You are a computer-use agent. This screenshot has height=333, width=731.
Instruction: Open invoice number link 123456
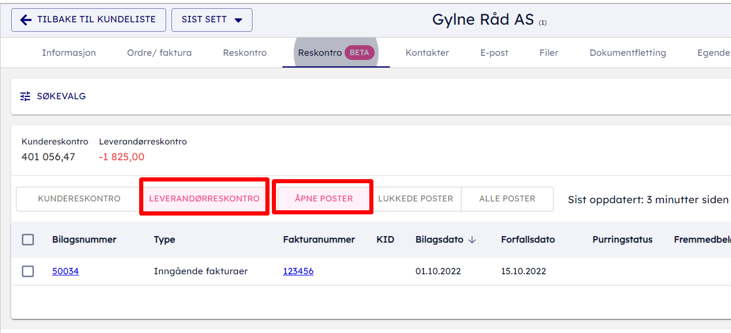[298, 271]
